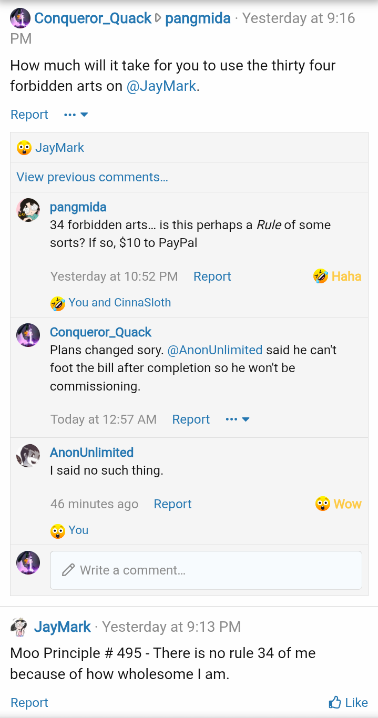Click the pangmida username in the post header
Viewport: 378px width, 718px height.
pyautogui.click(x=198, y=18)
